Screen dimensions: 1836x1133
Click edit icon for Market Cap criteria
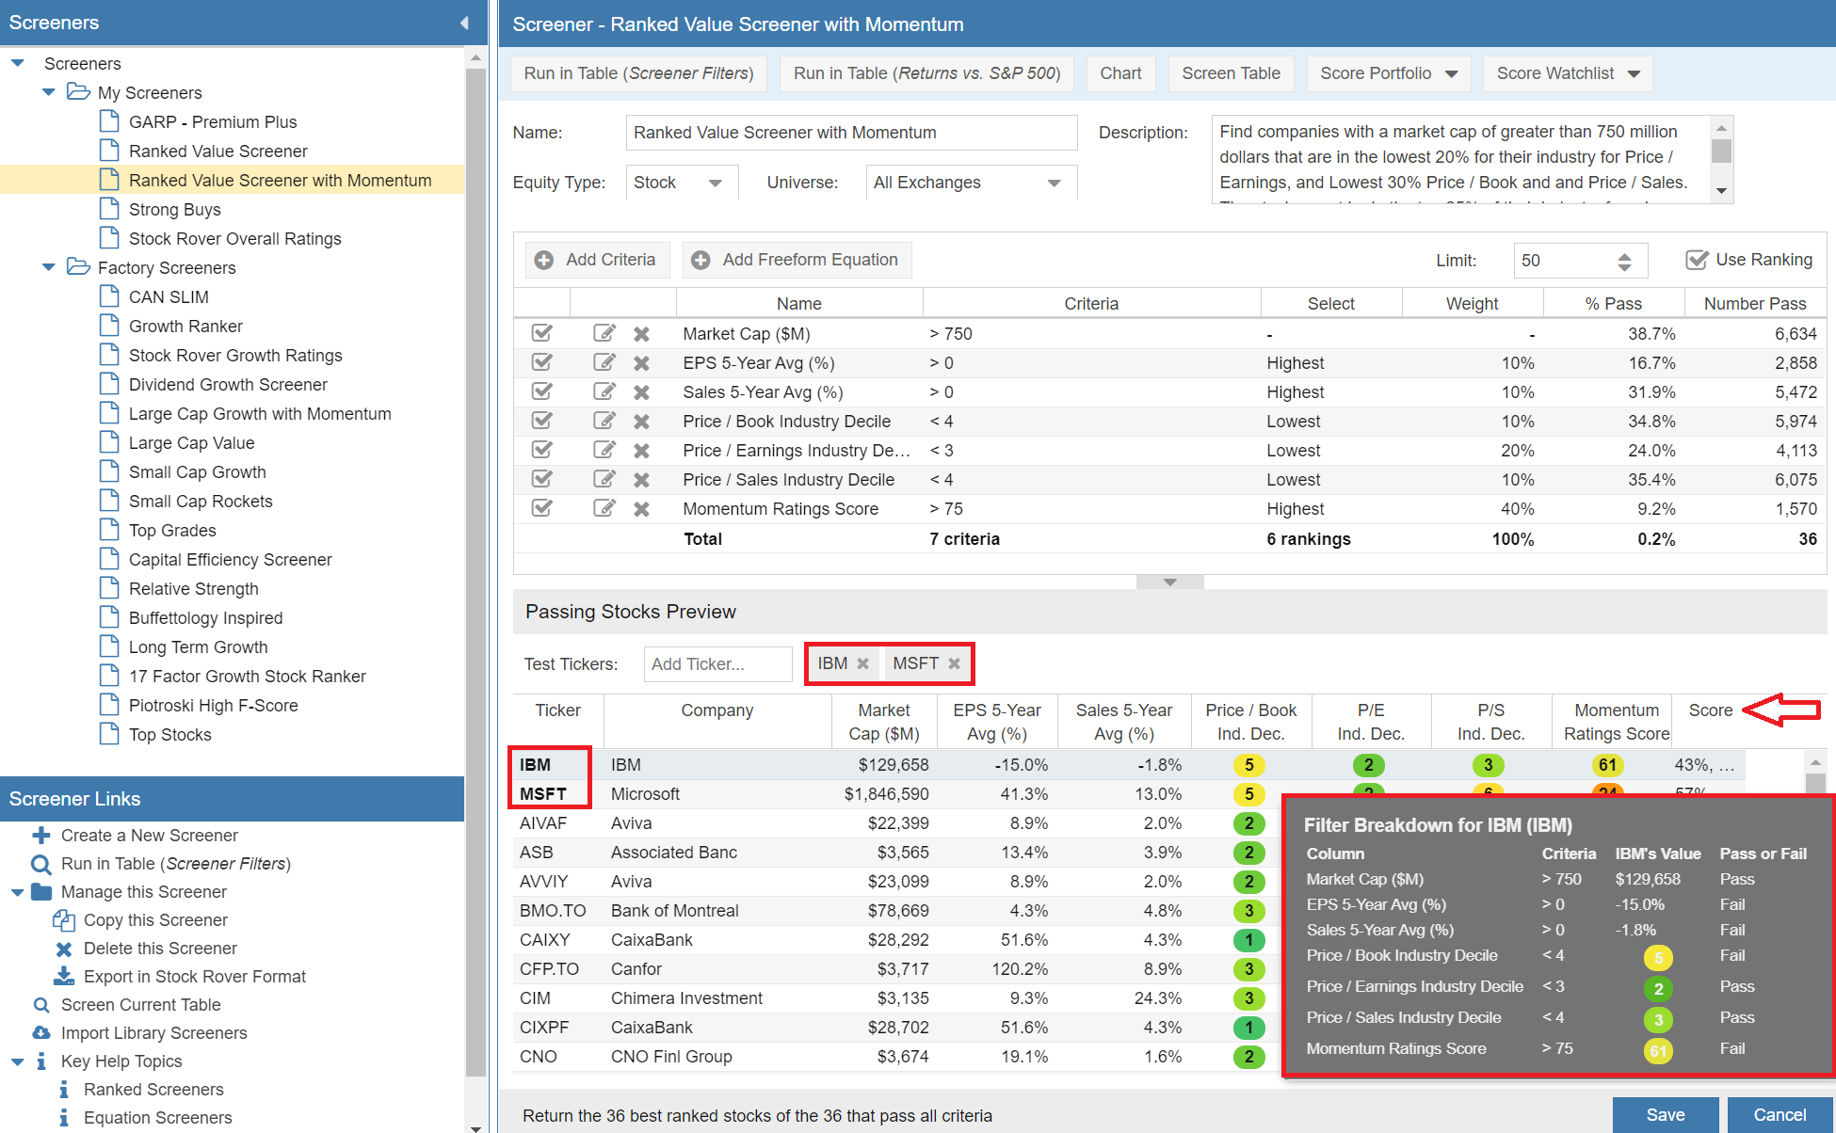(x=604, y=333)
